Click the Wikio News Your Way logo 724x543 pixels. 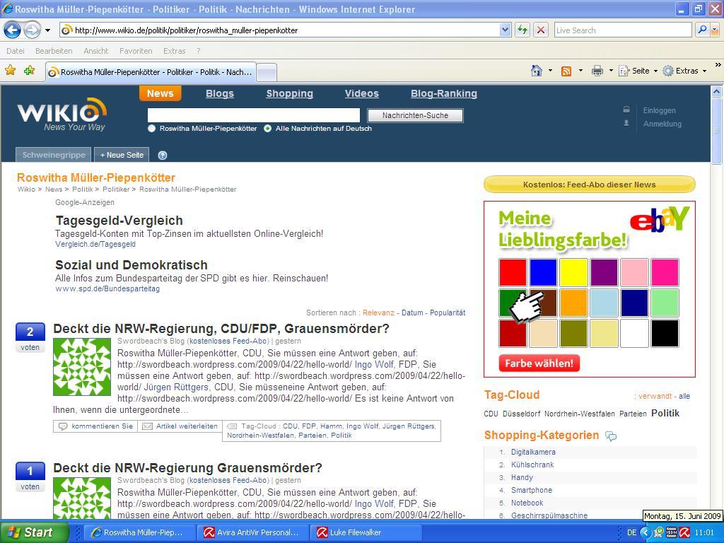point(62,115)
